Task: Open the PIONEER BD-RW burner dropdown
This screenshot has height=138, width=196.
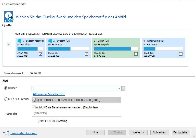Action: click(119, 100)
